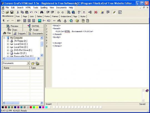Image resolution: width=150 pixels, height=113 pixels.
Task: Click the paint palette color icon
Action: [x=77, y=21]
